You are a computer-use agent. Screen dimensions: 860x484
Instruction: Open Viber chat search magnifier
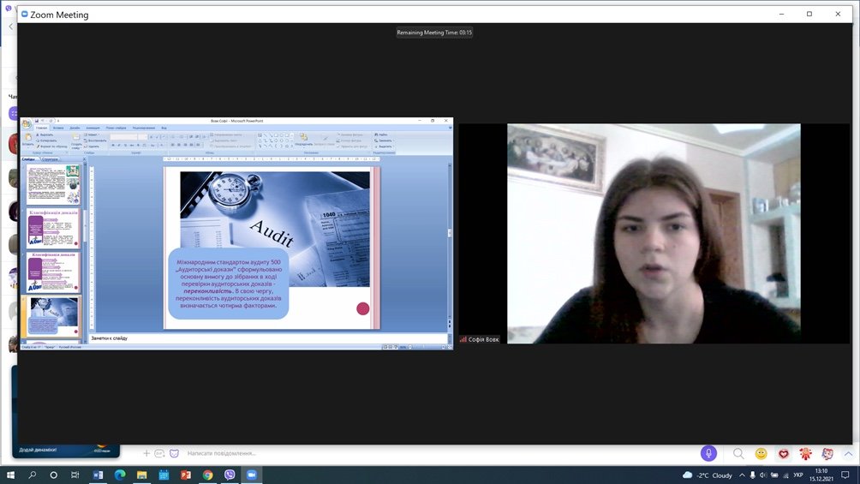tap(738, 453)
